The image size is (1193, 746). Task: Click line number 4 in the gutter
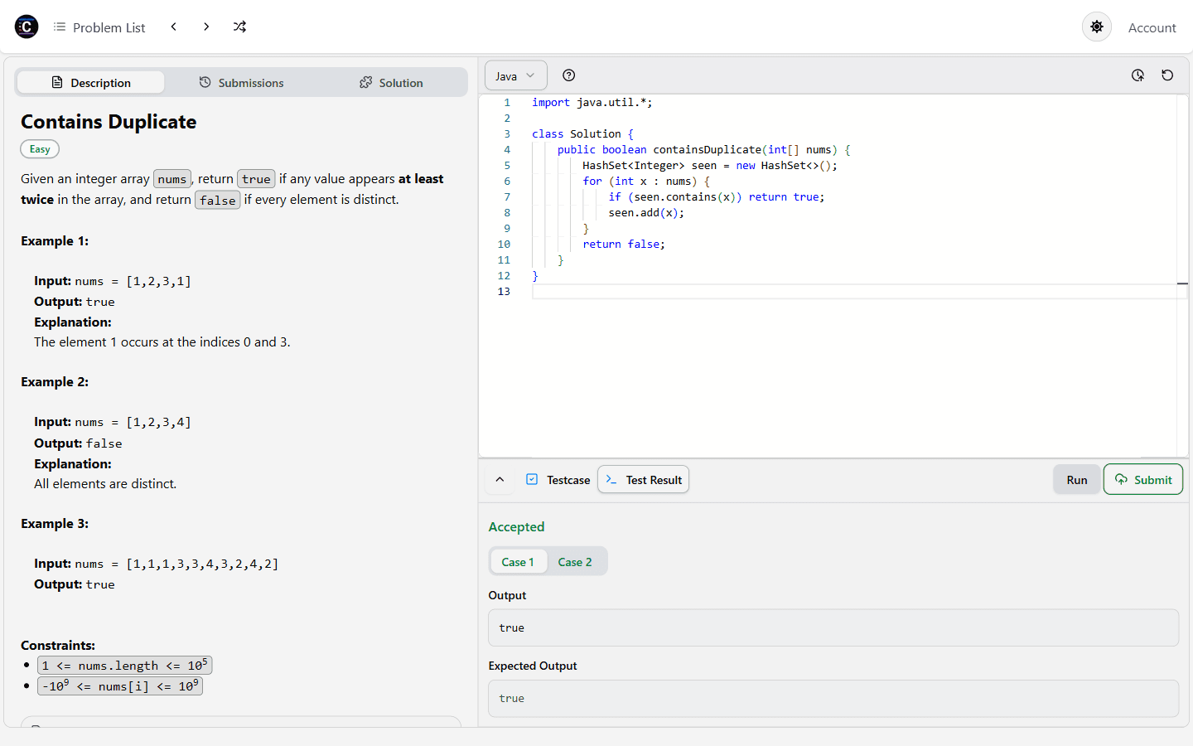pos(507,150)
